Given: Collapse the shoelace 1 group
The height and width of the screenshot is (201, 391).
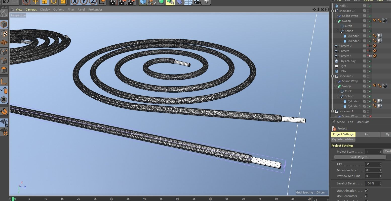Looking at the screenshot, I should click(x=333, y=111).
